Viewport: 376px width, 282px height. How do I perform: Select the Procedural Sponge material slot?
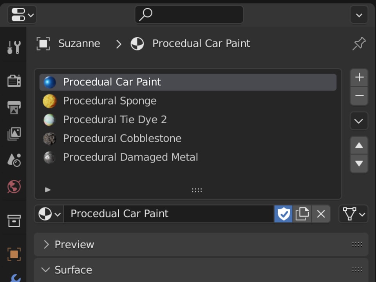pos(110,101)
